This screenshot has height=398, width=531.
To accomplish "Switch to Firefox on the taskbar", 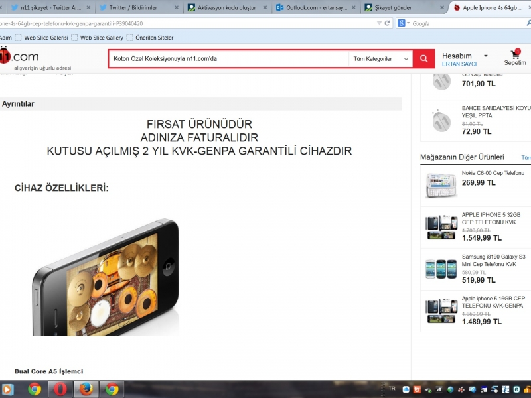I will tap(86, 389).
